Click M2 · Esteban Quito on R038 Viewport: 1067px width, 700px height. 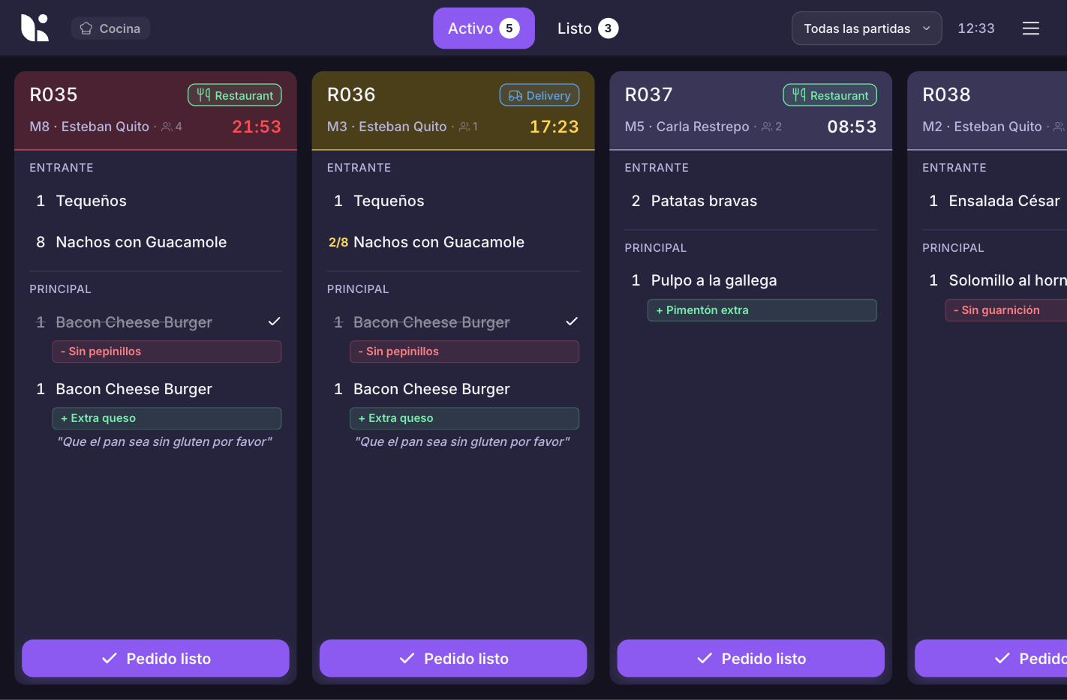(x=982, y=127)
